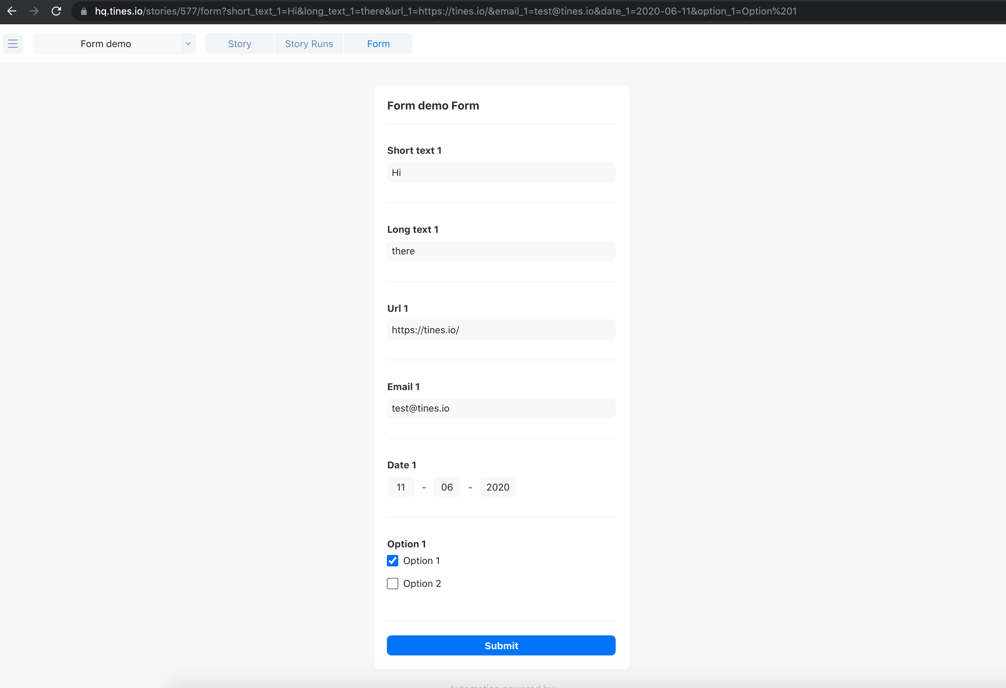Viewport: 1006px width, 688px height.
Task: Select the Form tab
Action: click(378, 44)
